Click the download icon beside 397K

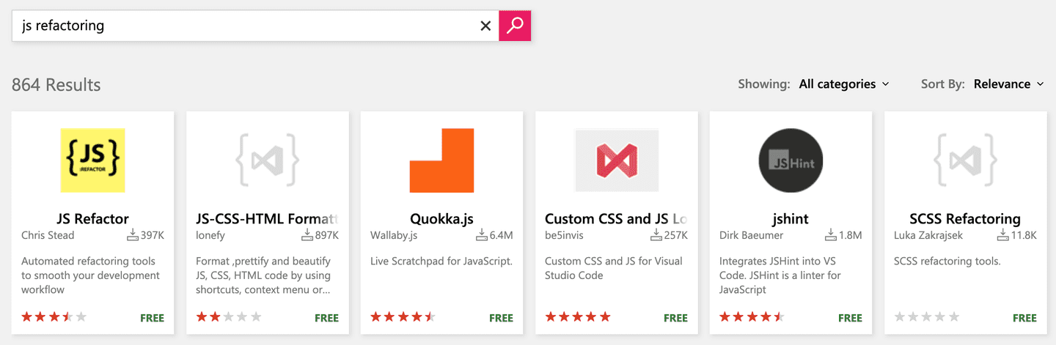(x=133, y=235)
